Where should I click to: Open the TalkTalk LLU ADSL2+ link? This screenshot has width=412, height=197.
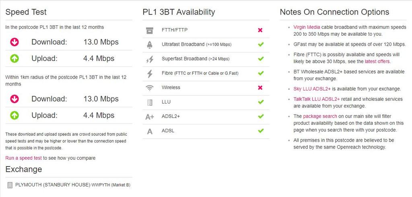317,99
